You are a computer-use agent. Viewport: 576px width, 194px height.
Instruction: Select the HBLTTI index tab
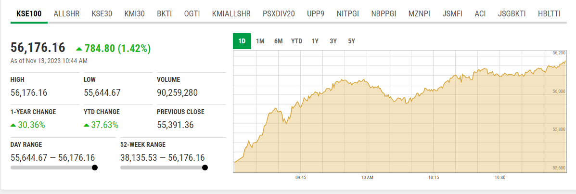tap(549, 13)
